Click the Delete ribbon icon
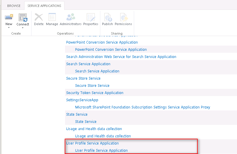This screenshot has width=237, height=154. click(39, 17)
